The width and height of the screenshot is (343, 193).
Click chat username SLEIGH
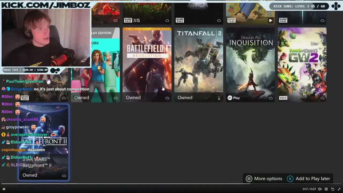tap(18, 165)
